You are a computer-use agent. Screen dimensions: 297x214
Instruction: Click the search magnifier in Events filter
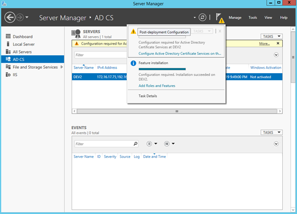[x=136, y=144]
